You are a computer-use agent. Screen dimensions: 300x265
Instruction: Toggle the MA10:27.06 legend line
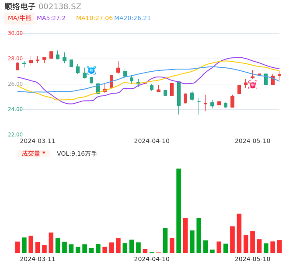(x=94, y=18)
